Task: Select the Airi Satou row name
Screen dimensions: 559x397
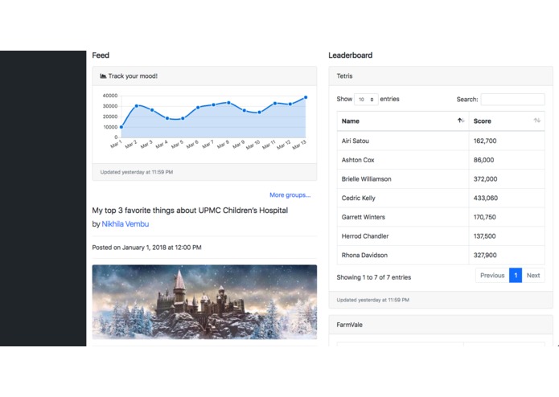Action: point(356,141)
